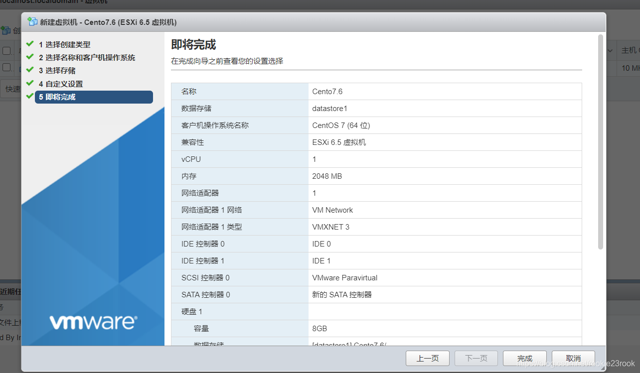Click the name value Cento7.6
This screenshot has width=640, height=373.
point(327,92)
